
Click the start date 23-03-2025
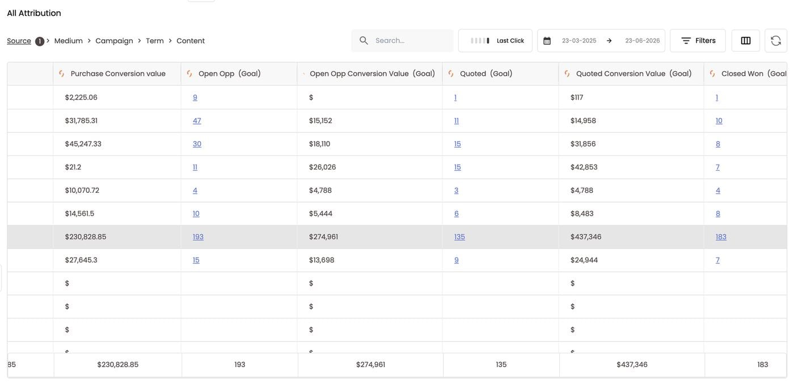tap(579, 41)
